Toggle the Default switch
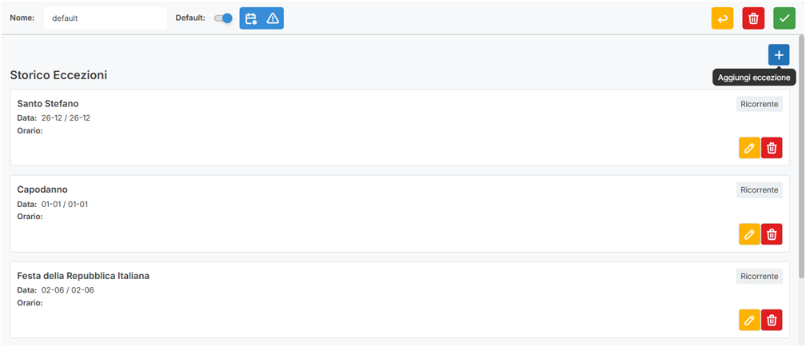Image resolution: width=806 pixels, height=347 pixels. 223,18
